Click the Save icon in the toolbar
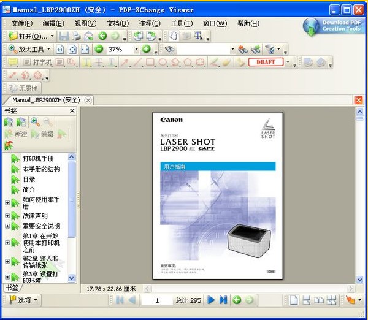 tap(64, 36)
